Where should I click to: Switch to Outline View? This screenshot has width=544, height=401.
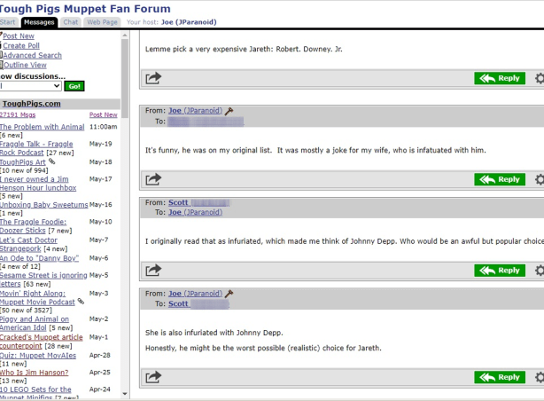26,65
